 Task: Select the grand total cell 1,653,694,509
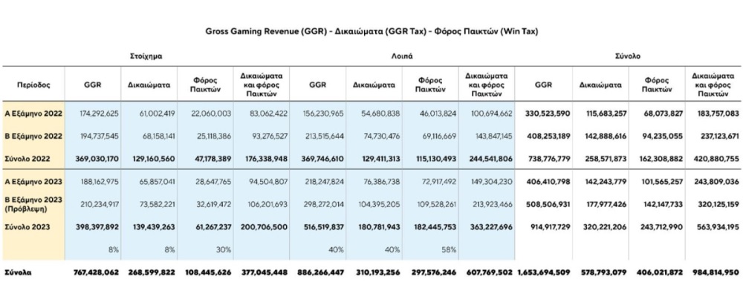(543, 272)
